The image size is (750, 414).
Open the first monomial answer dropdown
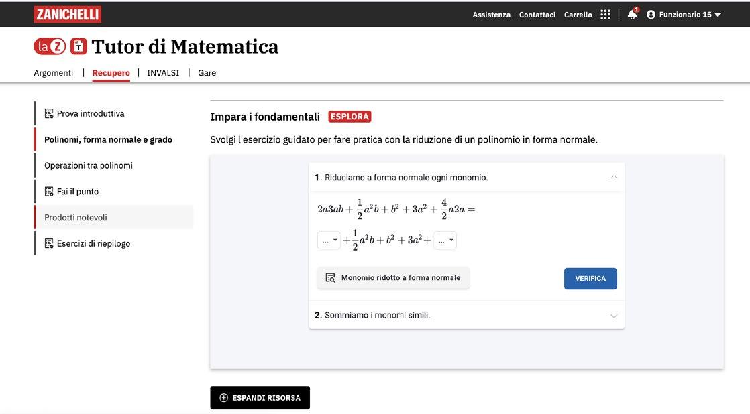(329, 240)
